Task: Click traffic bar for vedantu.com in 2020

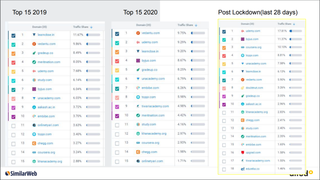Action: 198,33
